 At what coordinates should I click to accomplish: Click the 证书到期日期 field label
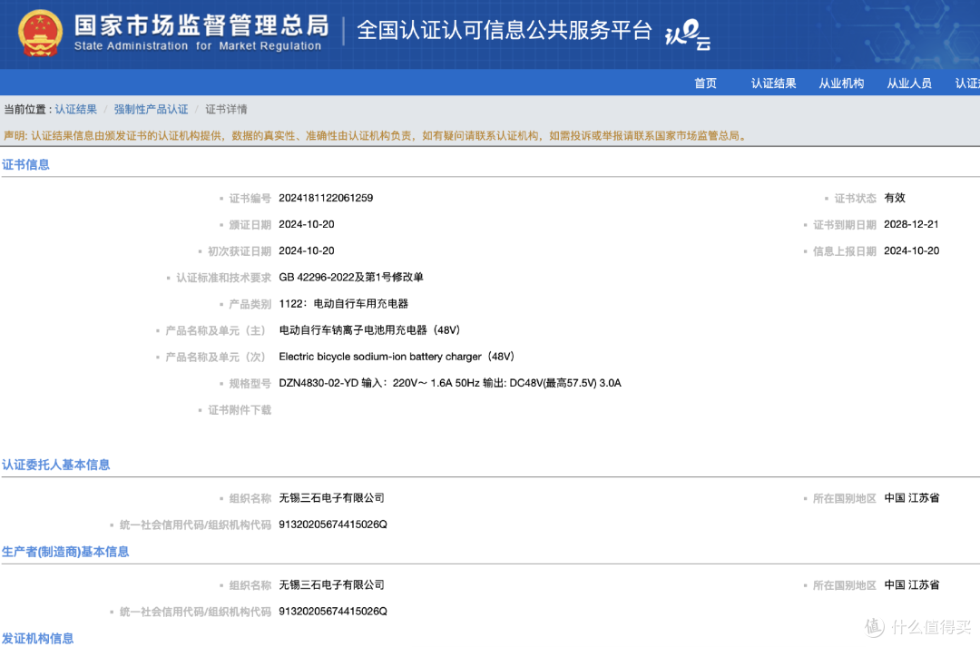click(x=845, y=224)
